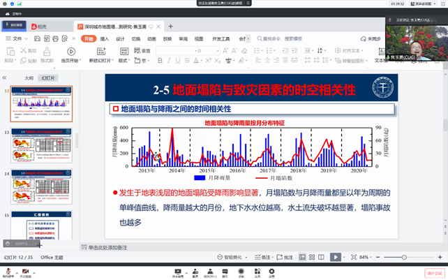448x280 pixels.
Task: Open the 84% zoom level dropdown
Action: (x=366, y=257)
